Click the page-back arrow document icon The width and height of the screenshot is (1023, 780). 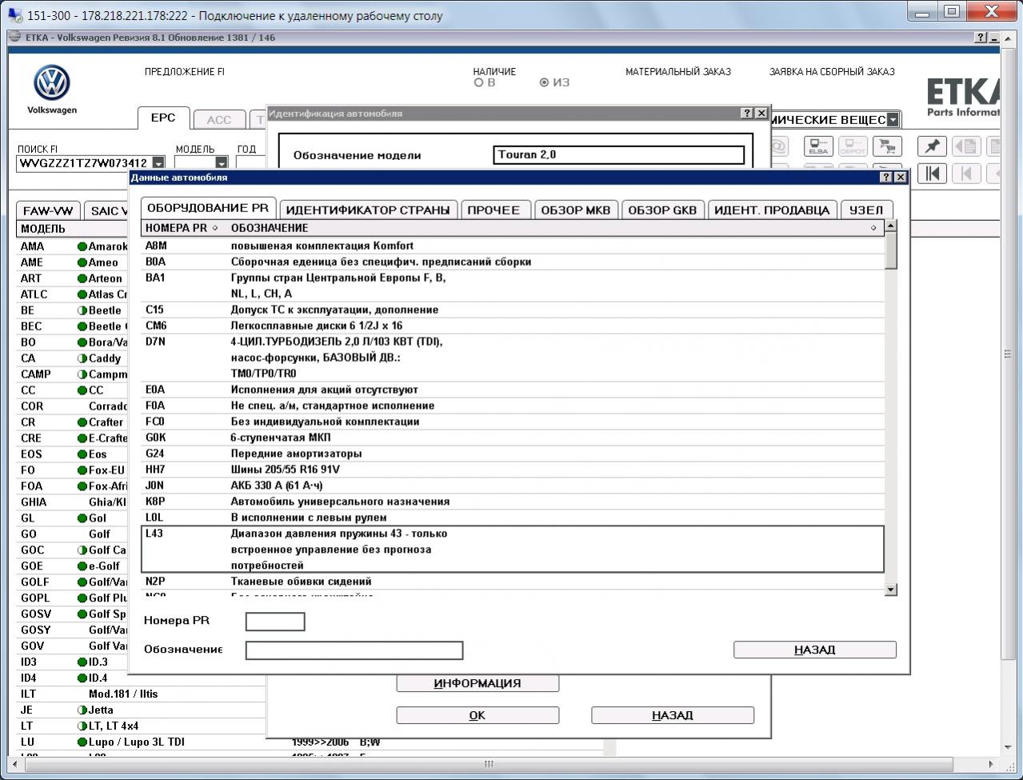coord(966,146)
